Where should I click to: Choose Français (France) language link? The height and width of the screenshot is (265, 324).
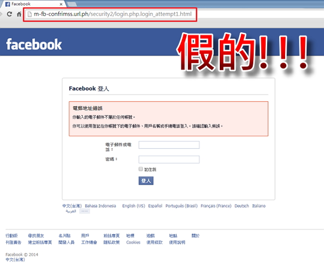click(x=215, y=206)
